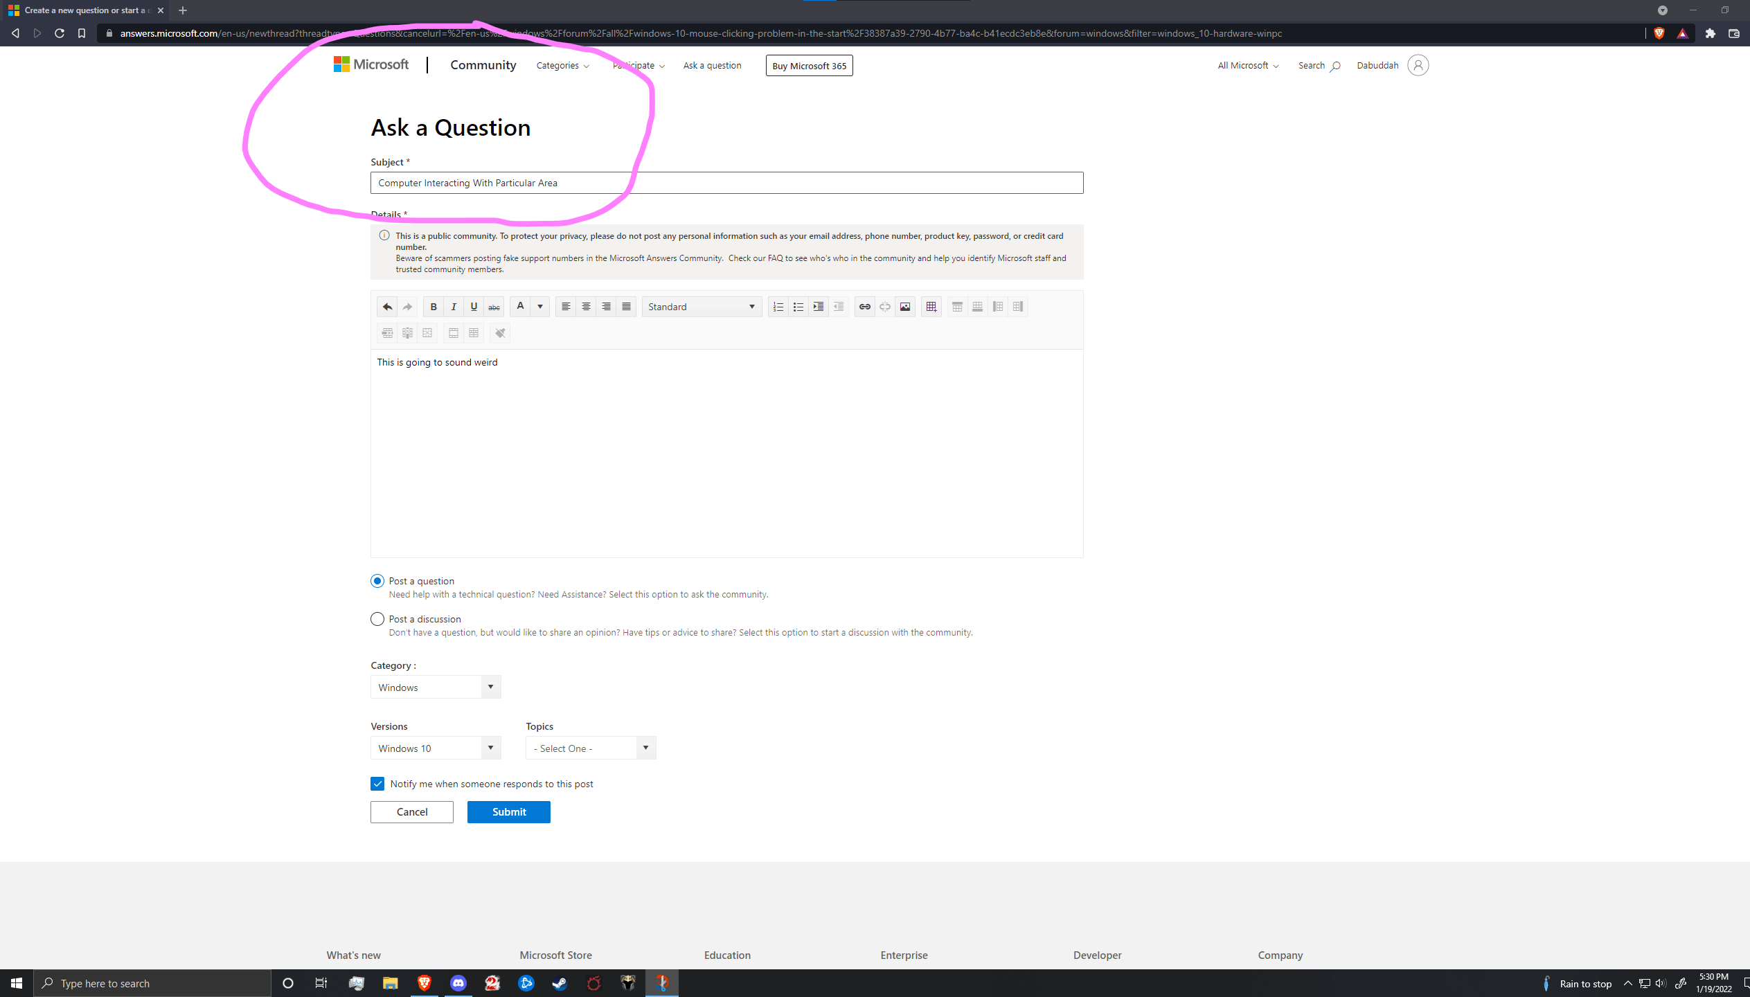Viewport: 1750px width, 997px height.
Task: Click the Submit button
Action: pyautogui.click(x=509, y=811)
